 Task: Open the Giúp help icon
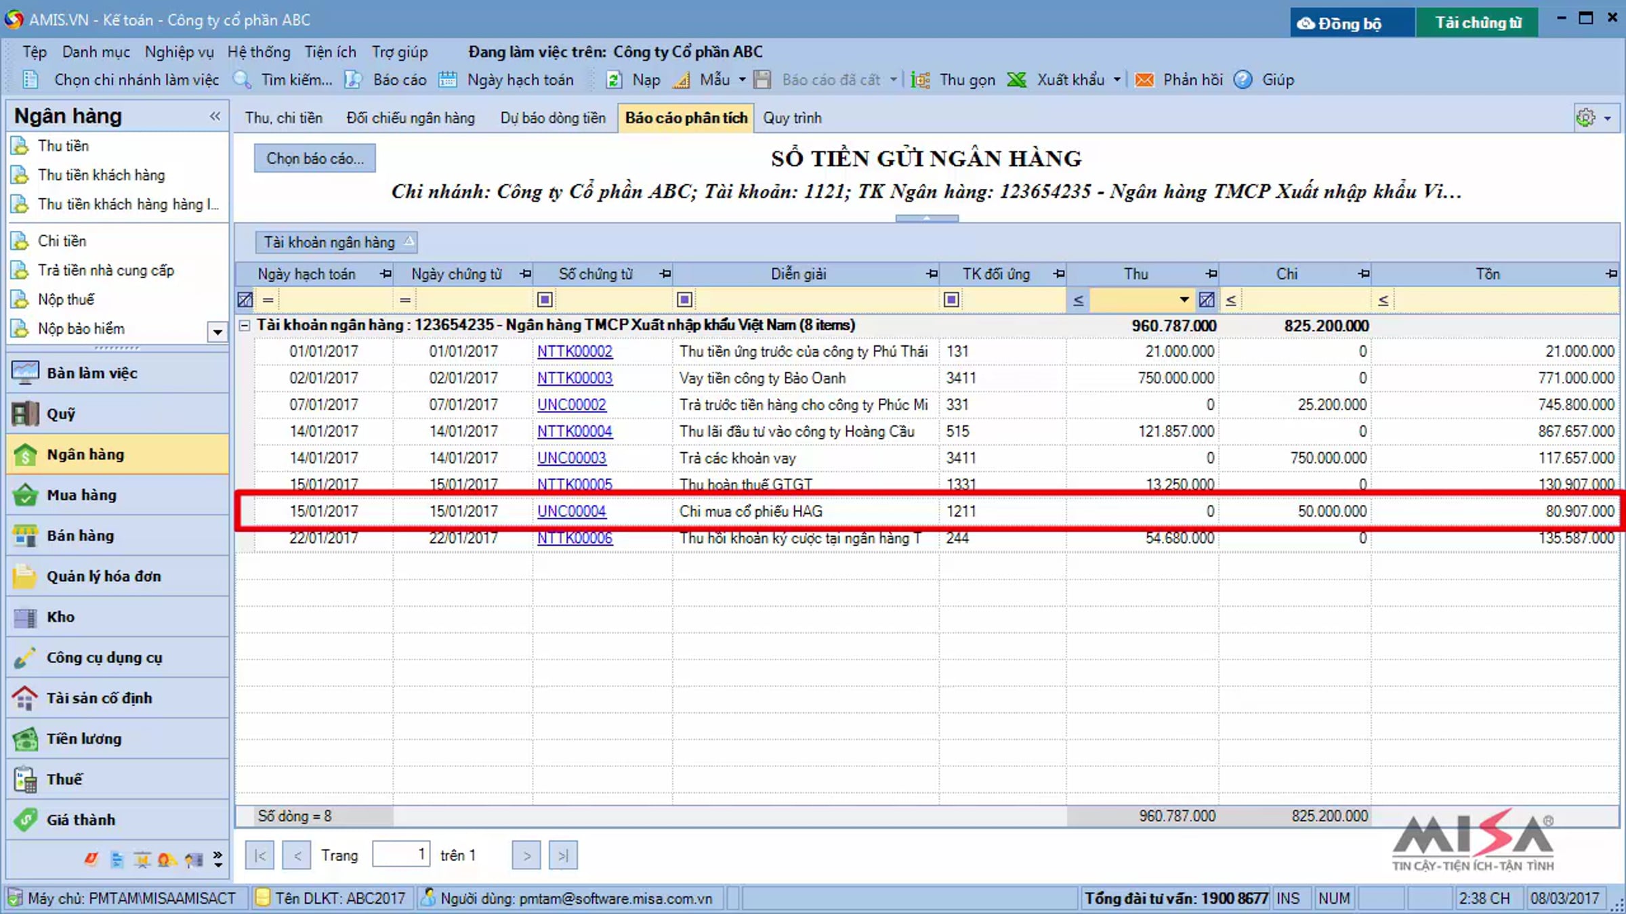tap(1243, 80)
